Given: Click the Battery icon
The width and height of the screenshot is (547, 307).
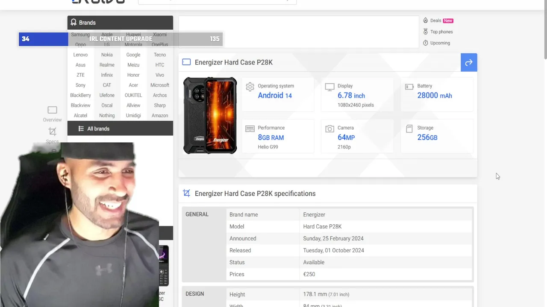Looking at the screenshot, I should tap(409, 87).
